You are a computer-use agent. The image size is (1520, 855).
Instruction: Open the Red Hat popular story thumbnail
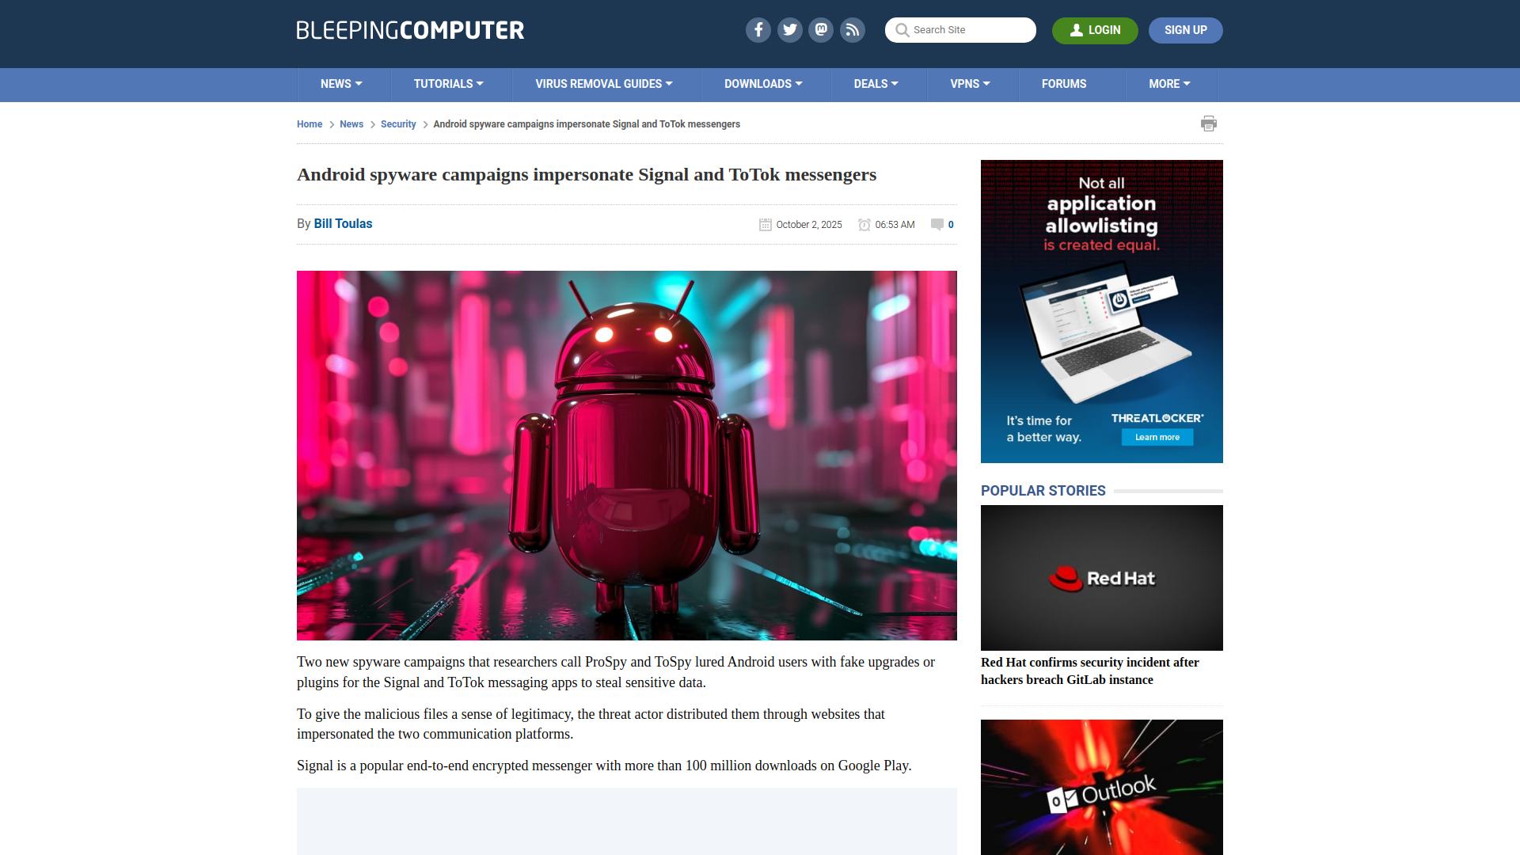pos(1101,577)
